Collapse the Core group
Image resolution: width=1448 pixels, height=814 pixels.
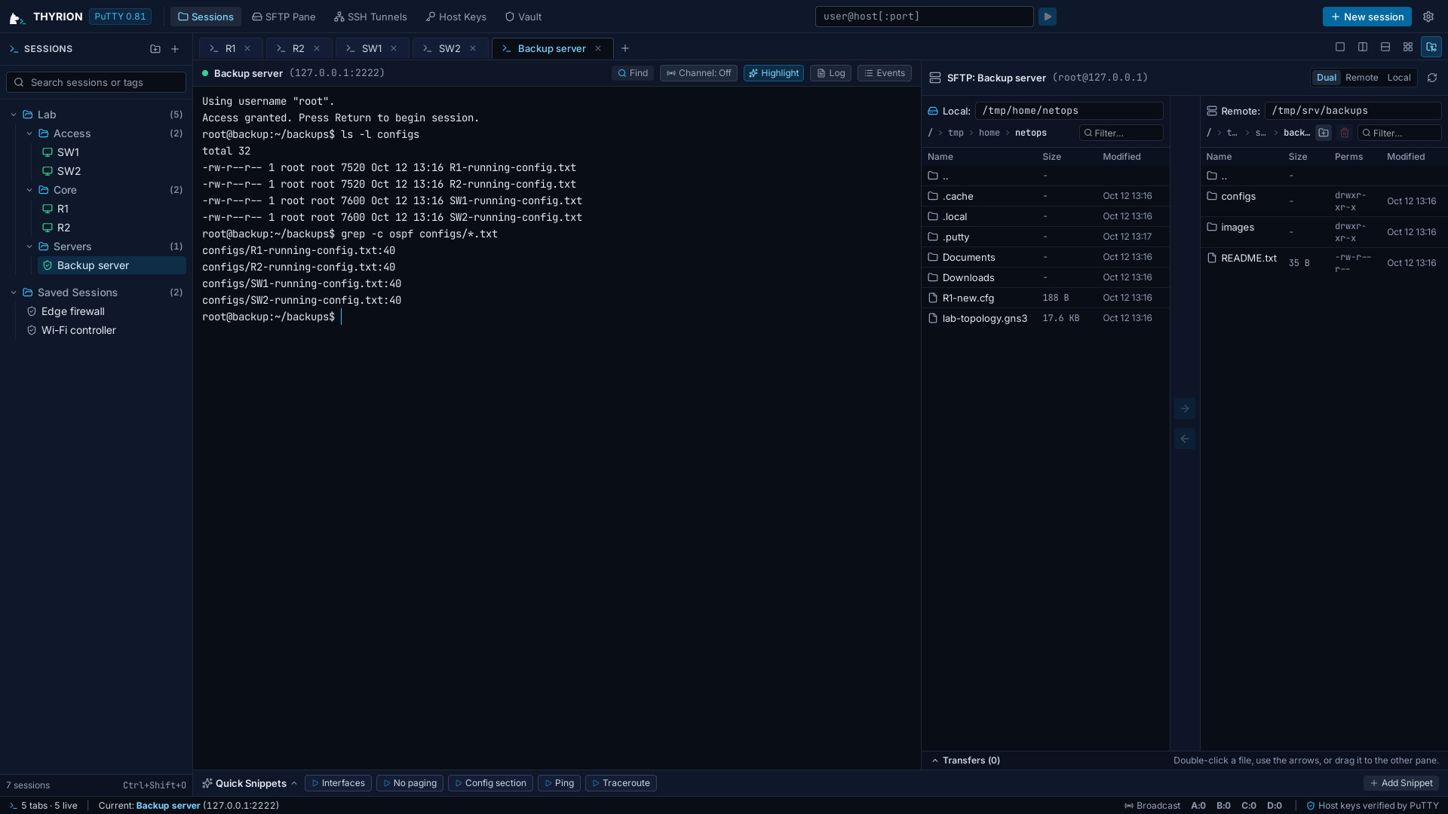tap(29, 190)
